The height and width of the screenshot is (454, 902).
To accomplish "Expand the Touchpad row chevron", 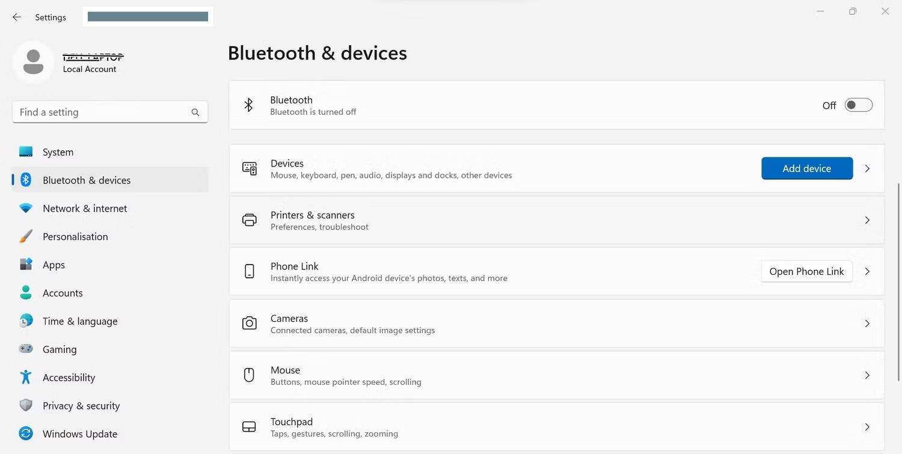I will coord(867,427).
